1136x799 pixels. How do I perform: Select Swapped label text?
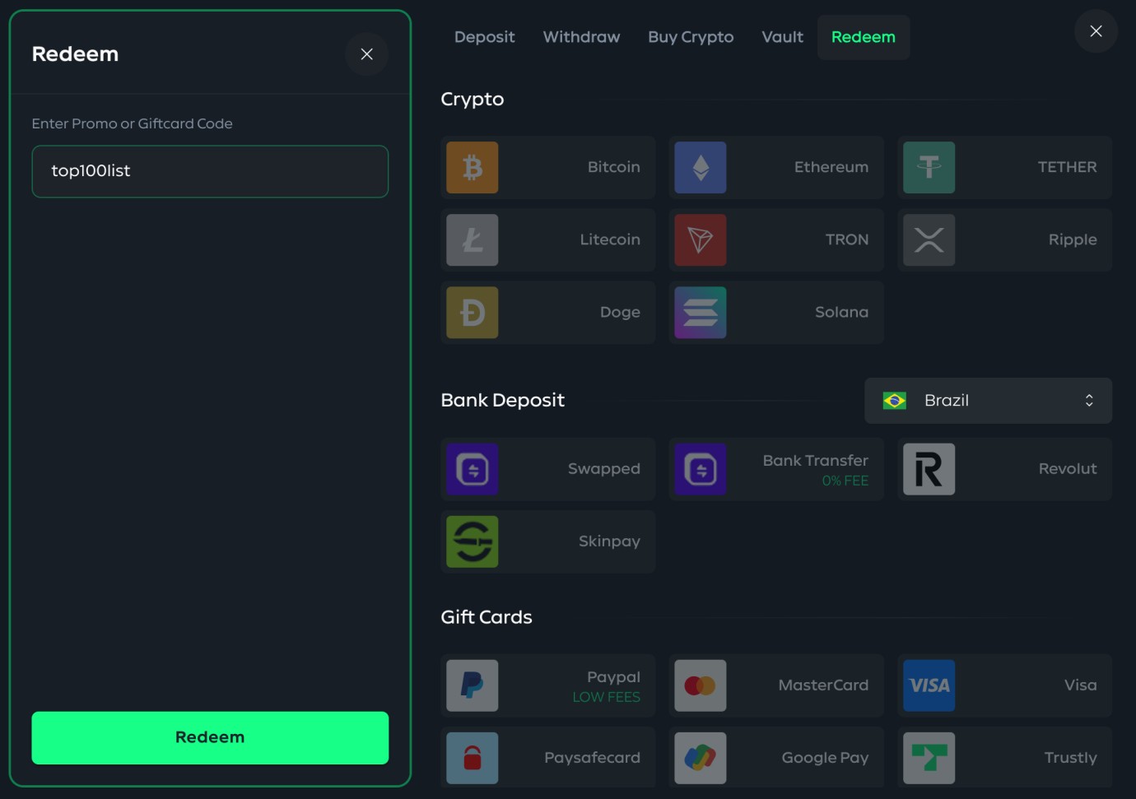[604, 469]
